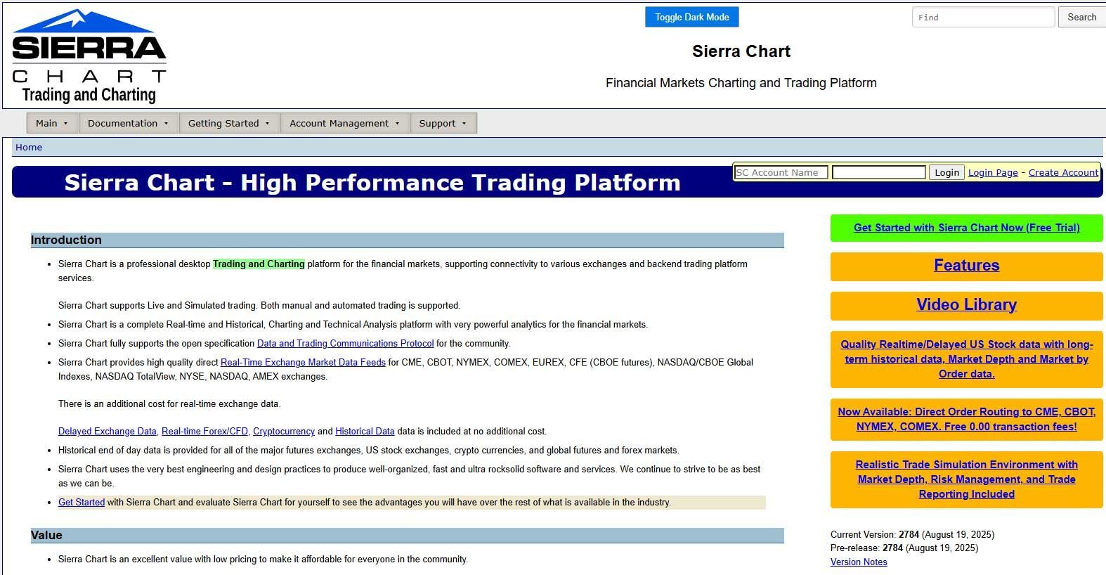Open Realistic Trade Simulation Environment link
This screenshot has height=575, width=1106.
tap(966, 479)
